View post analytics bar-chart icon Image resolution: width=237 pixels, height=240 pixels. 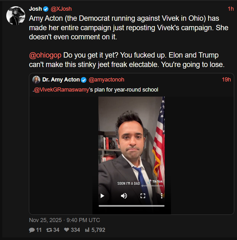[87, 230]
